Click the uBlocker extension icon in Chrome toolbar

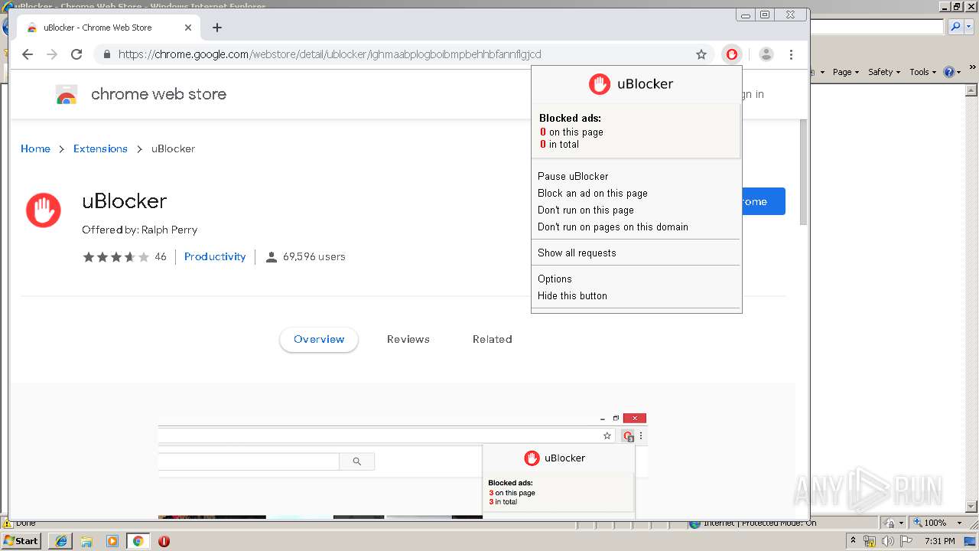732,54
